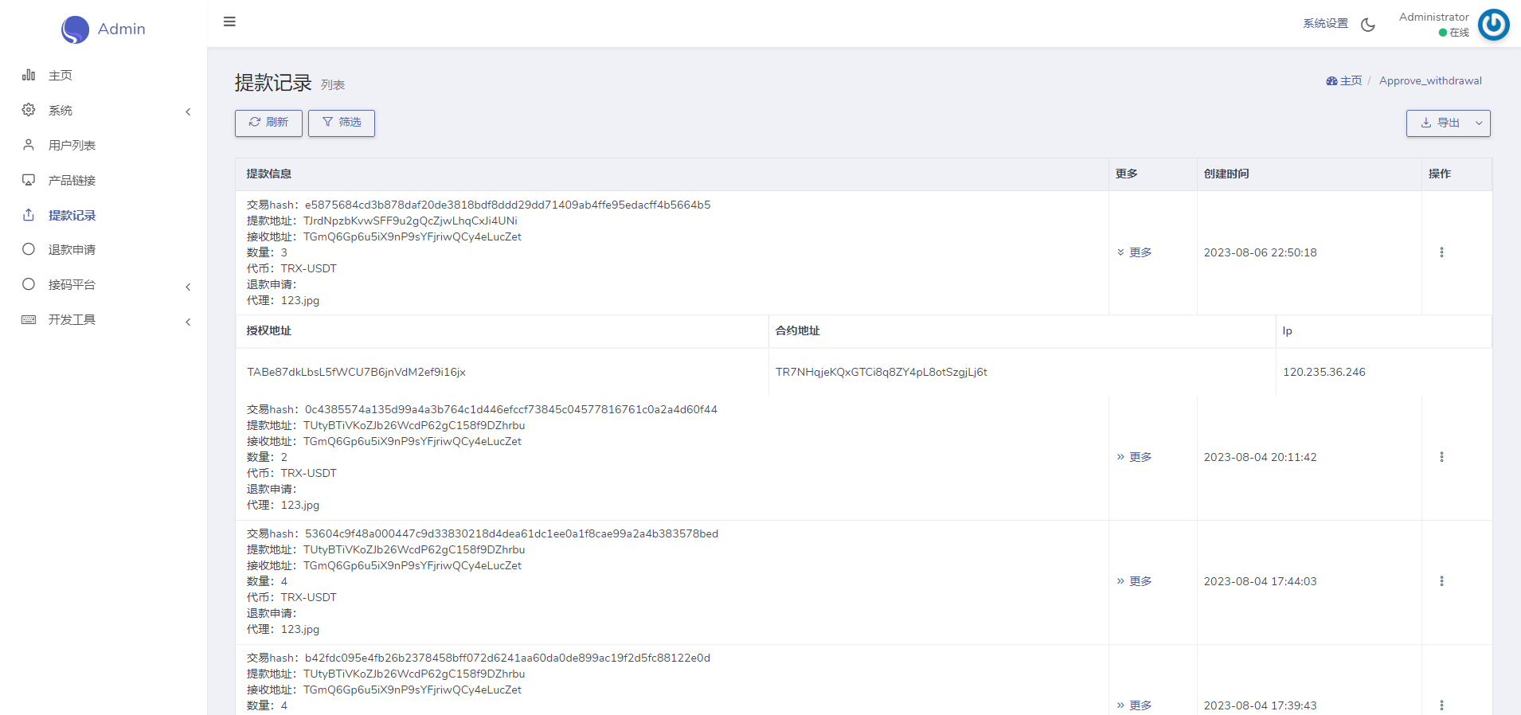Open actions menu for 2023-08-06 22:50:18 record
Image resolution: width=1521 pixels, height=715 pixels.
1441,252
